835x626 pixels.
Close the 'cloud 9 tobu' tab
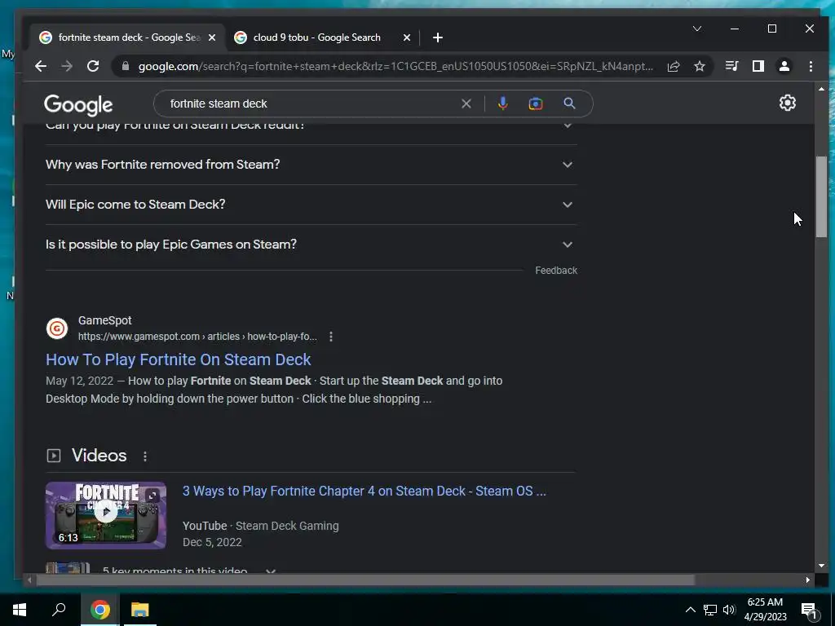[407, 37]
